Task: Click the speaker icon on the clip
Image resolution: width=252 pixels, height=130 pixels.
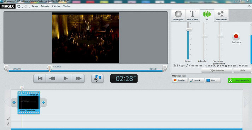Action: (23, 93)
